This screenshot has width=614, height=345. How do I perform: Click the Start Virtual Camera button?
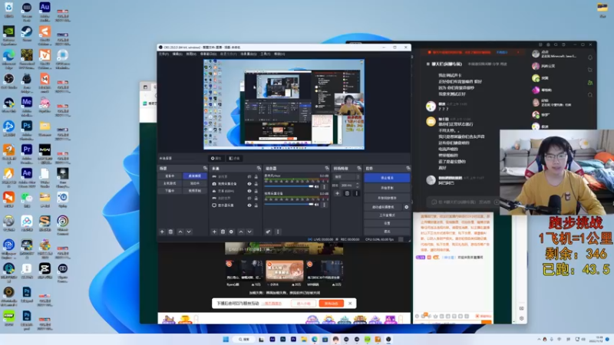[x=382, y=207]
